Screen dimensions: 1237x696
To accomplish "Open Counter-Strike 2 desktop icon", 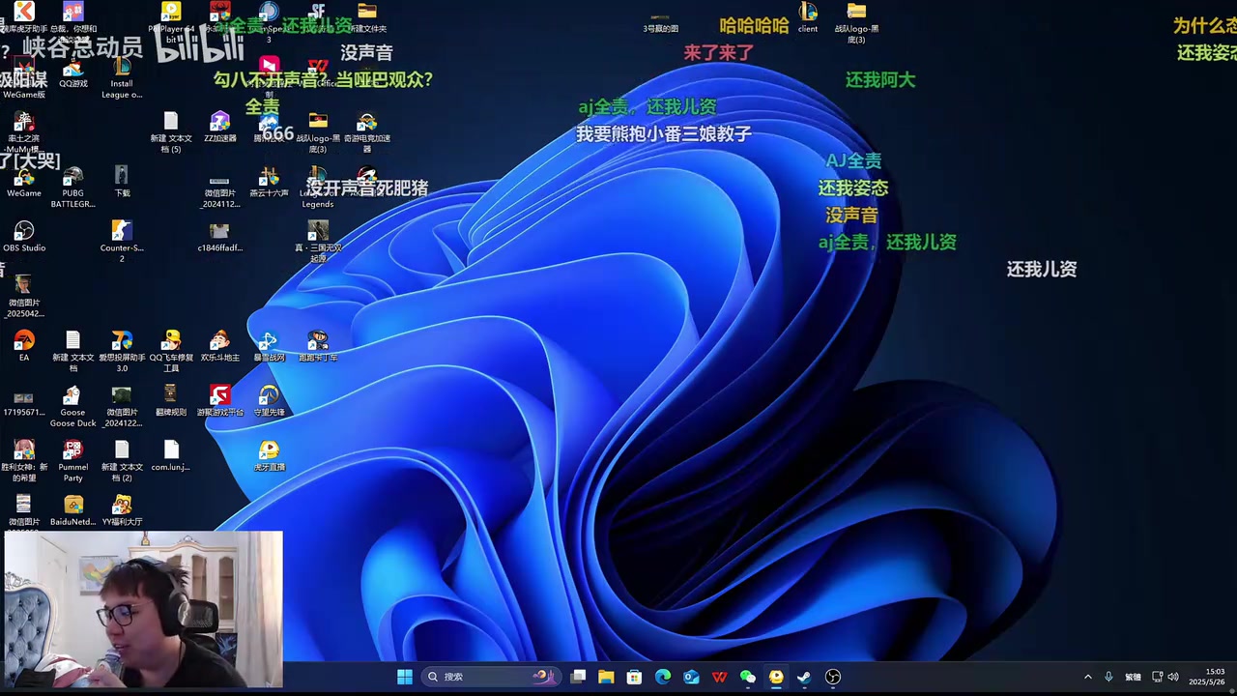I will click(121, 231).
